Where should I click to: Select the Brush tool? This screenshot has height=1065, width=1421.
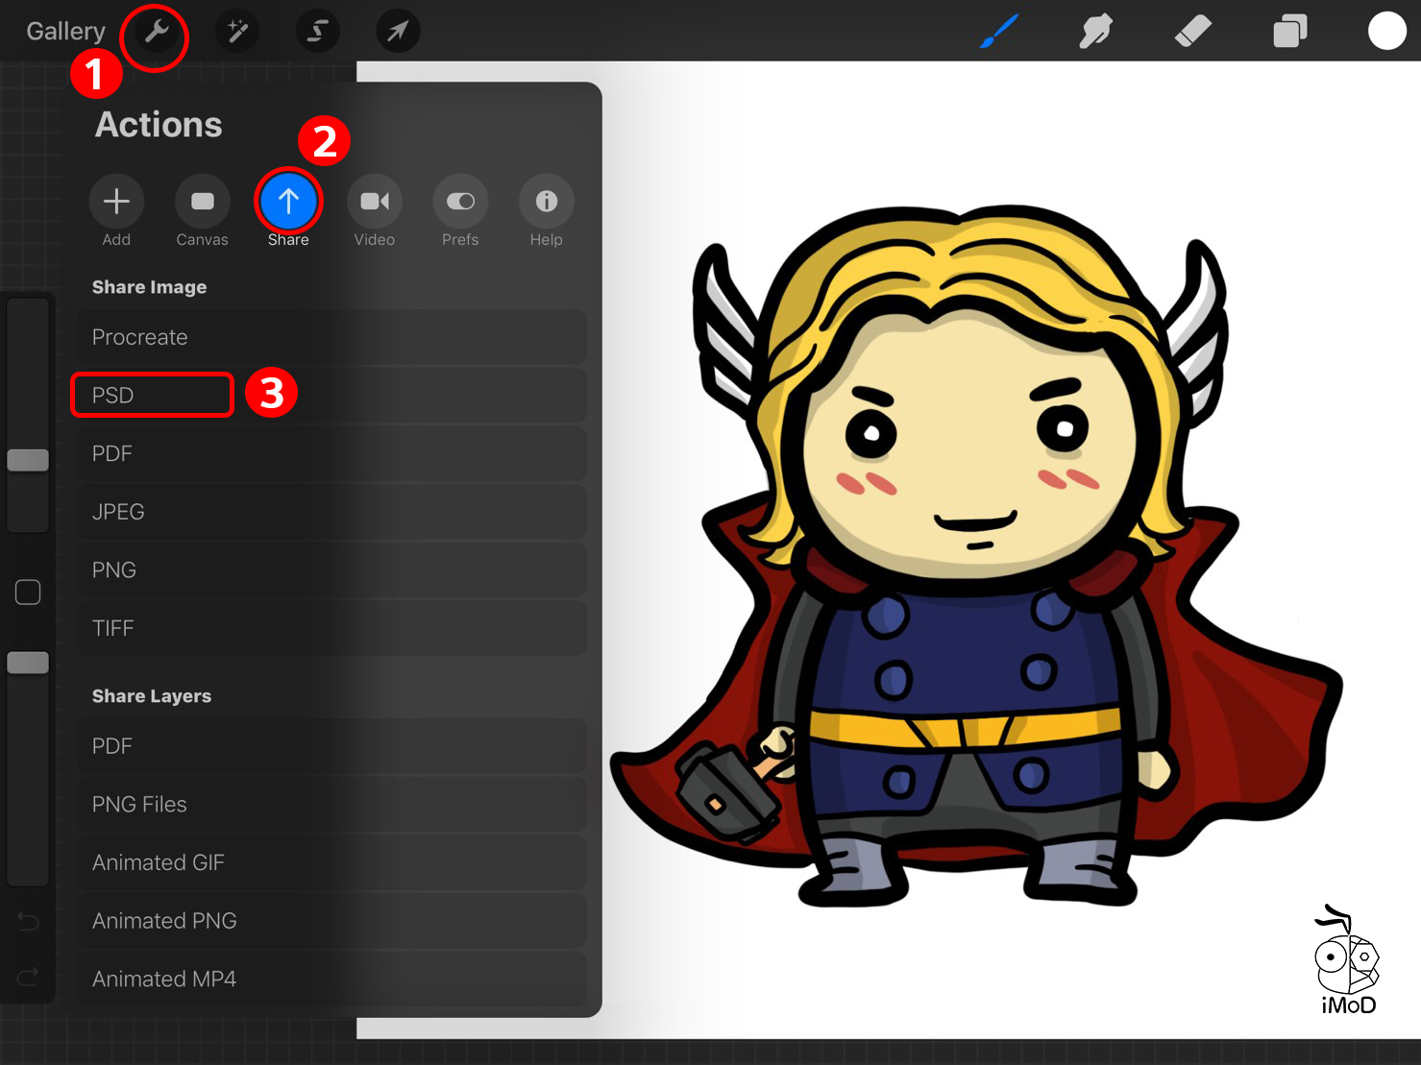pos(999,32)
